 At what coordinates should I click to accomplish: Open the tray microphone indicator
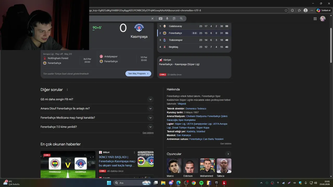306,183
